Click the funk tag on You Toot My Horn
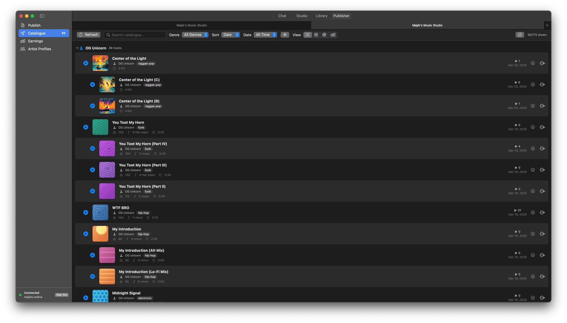 [x=141, y=128]
